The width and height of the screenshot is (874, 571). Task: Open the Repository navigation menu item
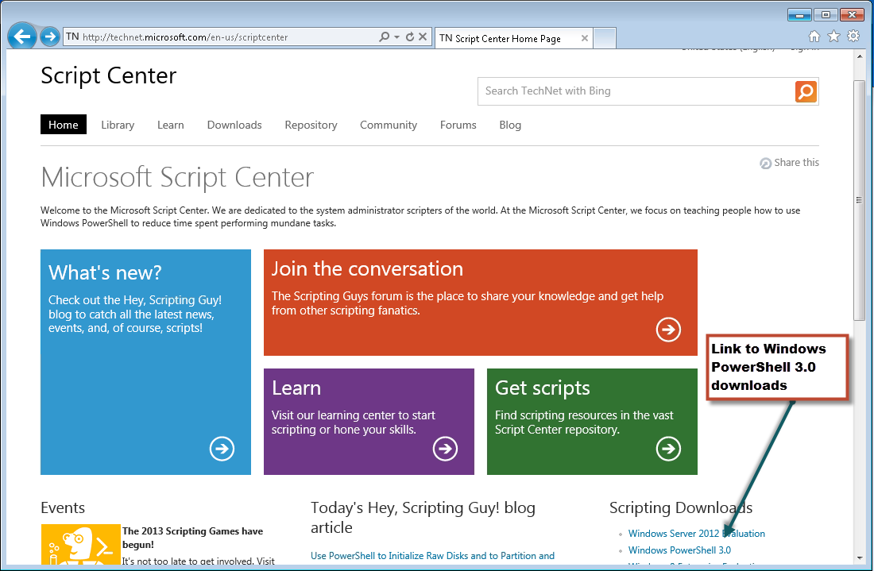coord(311,125)
